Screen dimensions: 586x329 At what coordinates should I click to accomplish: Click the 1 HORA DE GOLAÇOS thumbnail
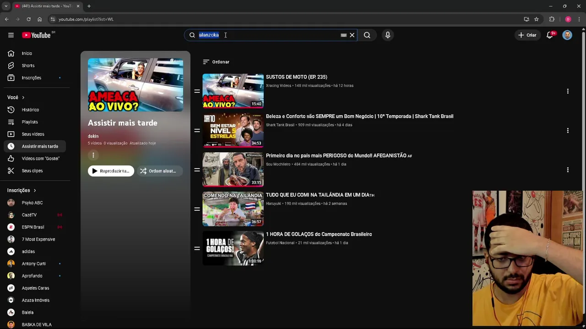233,248
